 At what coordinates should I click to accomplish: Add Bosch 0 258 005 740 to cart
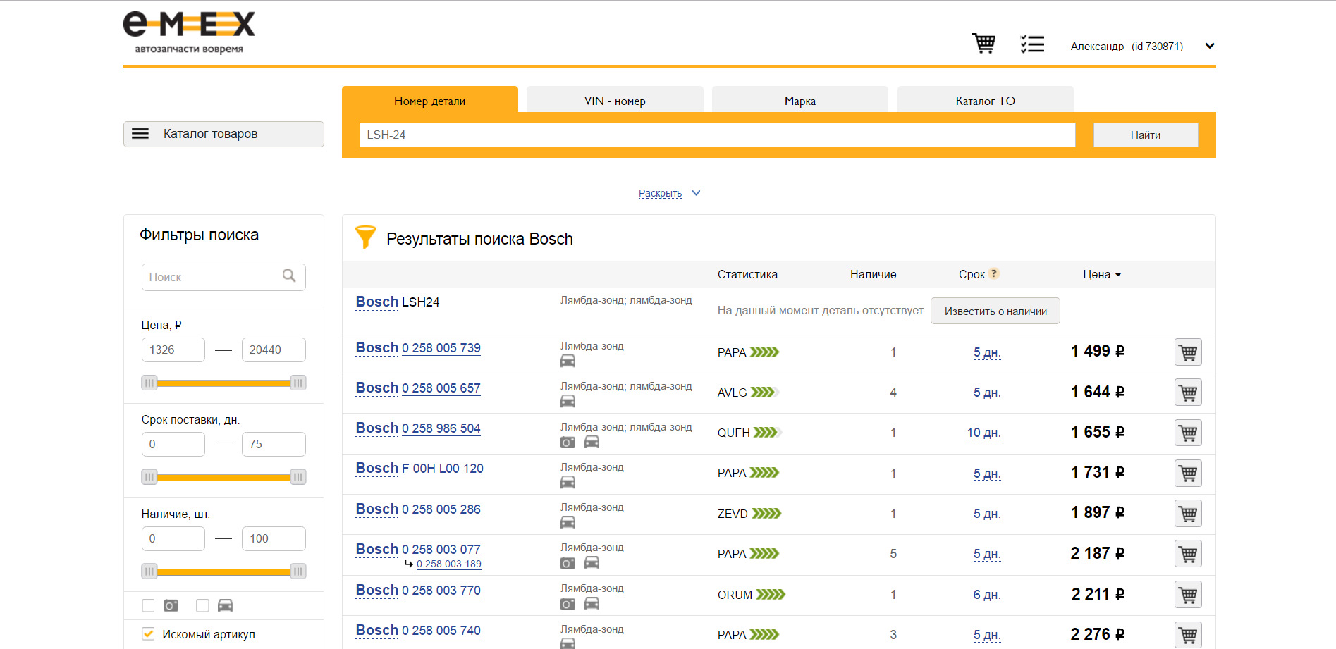(x=1188, y=635)
